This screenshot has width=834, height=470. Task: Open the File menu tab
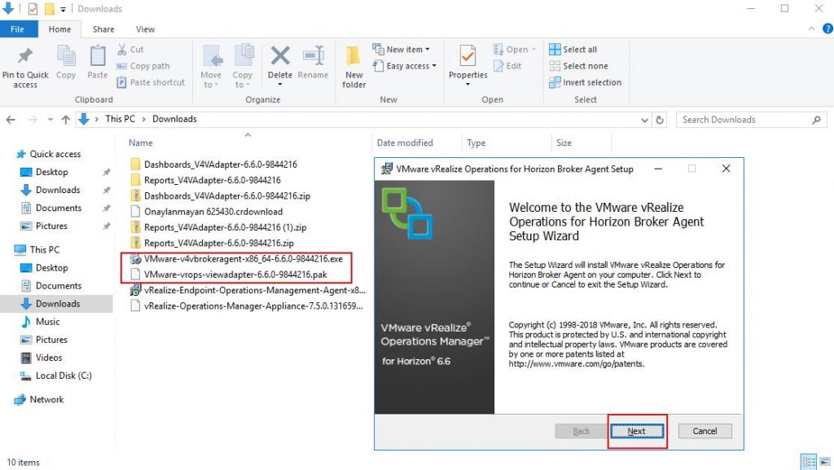click(x=18, y=29)
